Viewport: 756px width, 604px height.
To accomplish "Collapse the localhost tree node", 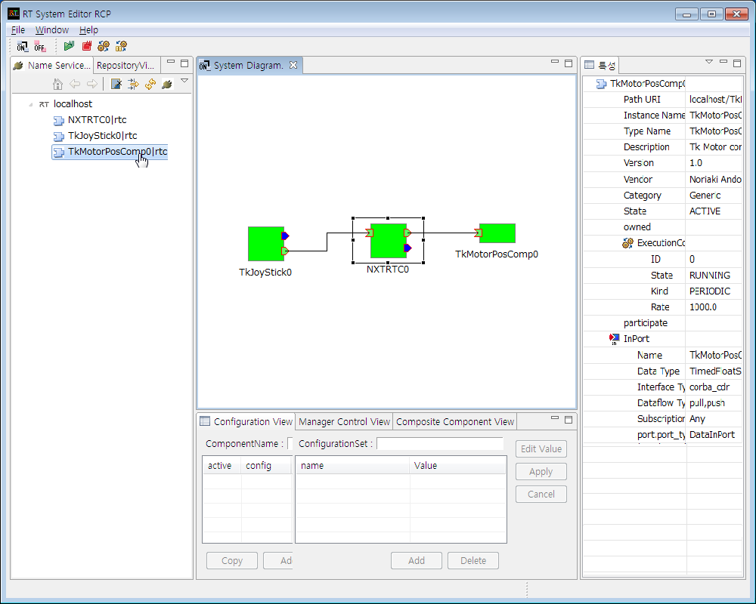I will pyautogui.click(x=31, y=104).
